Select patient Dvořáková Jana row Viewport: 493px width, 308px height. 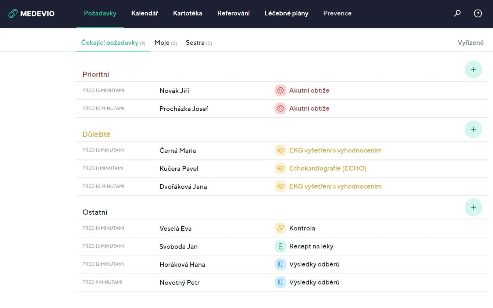point(183,187)
